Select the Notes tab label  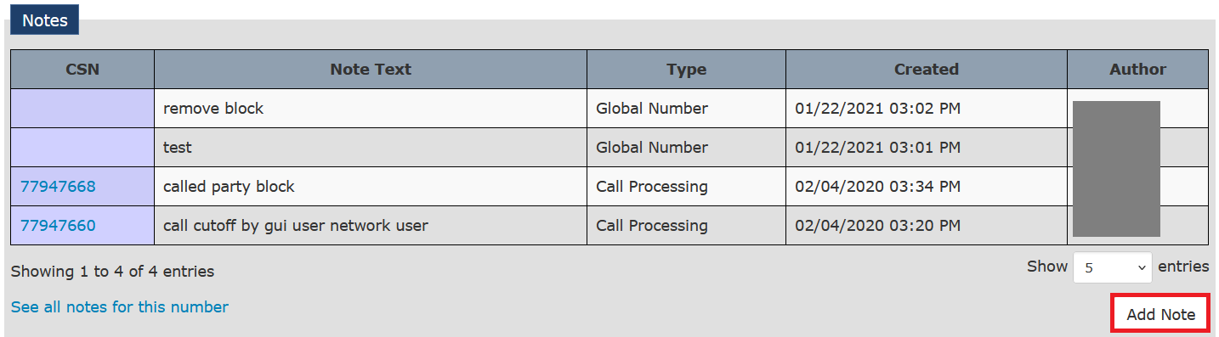pyautogui.click(x=45, y=20)
